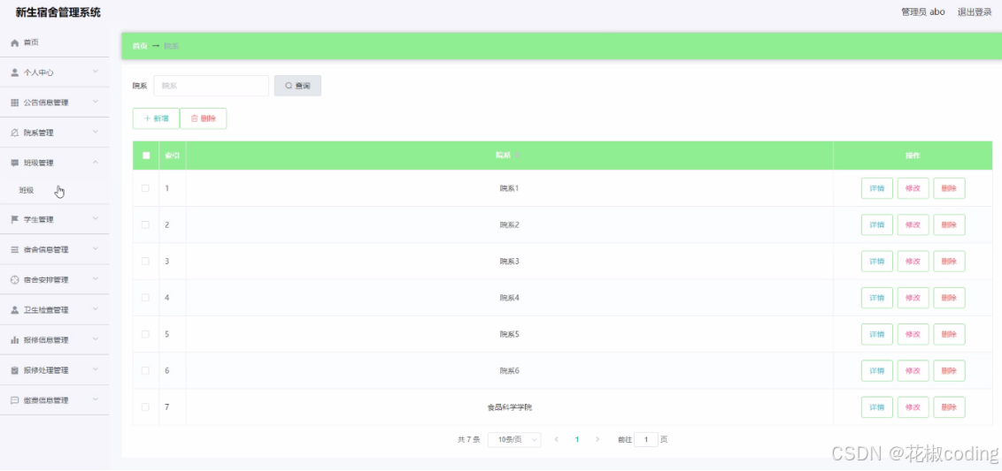This screenshot has height=471, width=1002.
Task: Collapse 班级管理 with its up chevron
Action: 96,162
